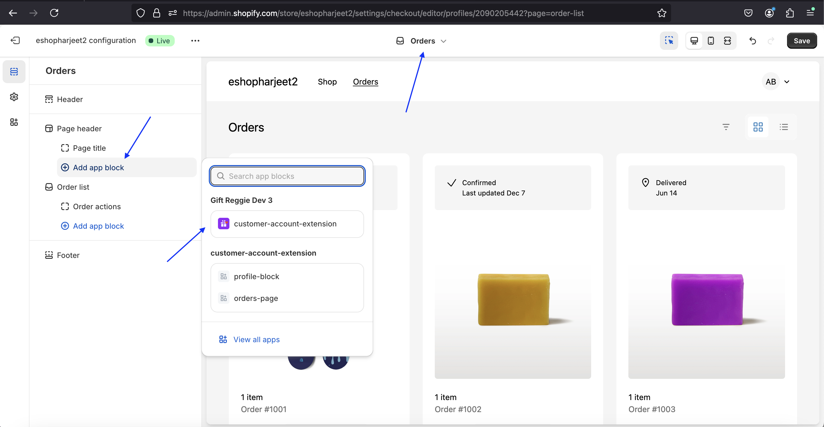Switch orders to grid view
The image size is (824, 427).
pyautogui.click(x=758, y=127)
